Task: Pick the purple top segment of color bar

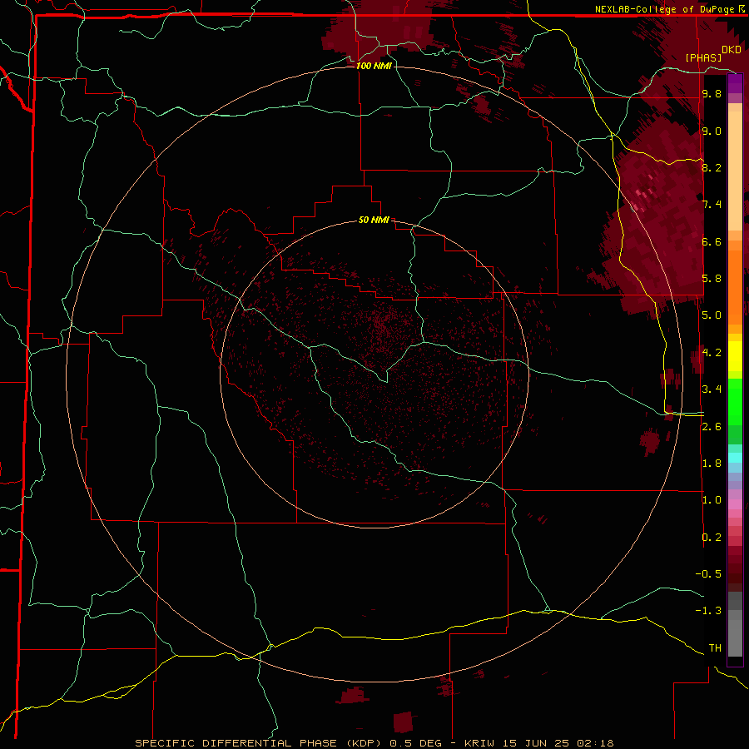Action: (735, 83)
